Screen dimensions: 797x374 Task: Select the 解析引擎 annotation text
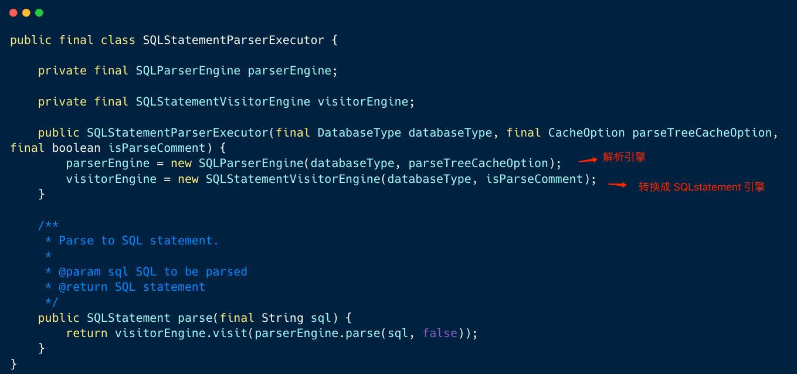point(624,157)
